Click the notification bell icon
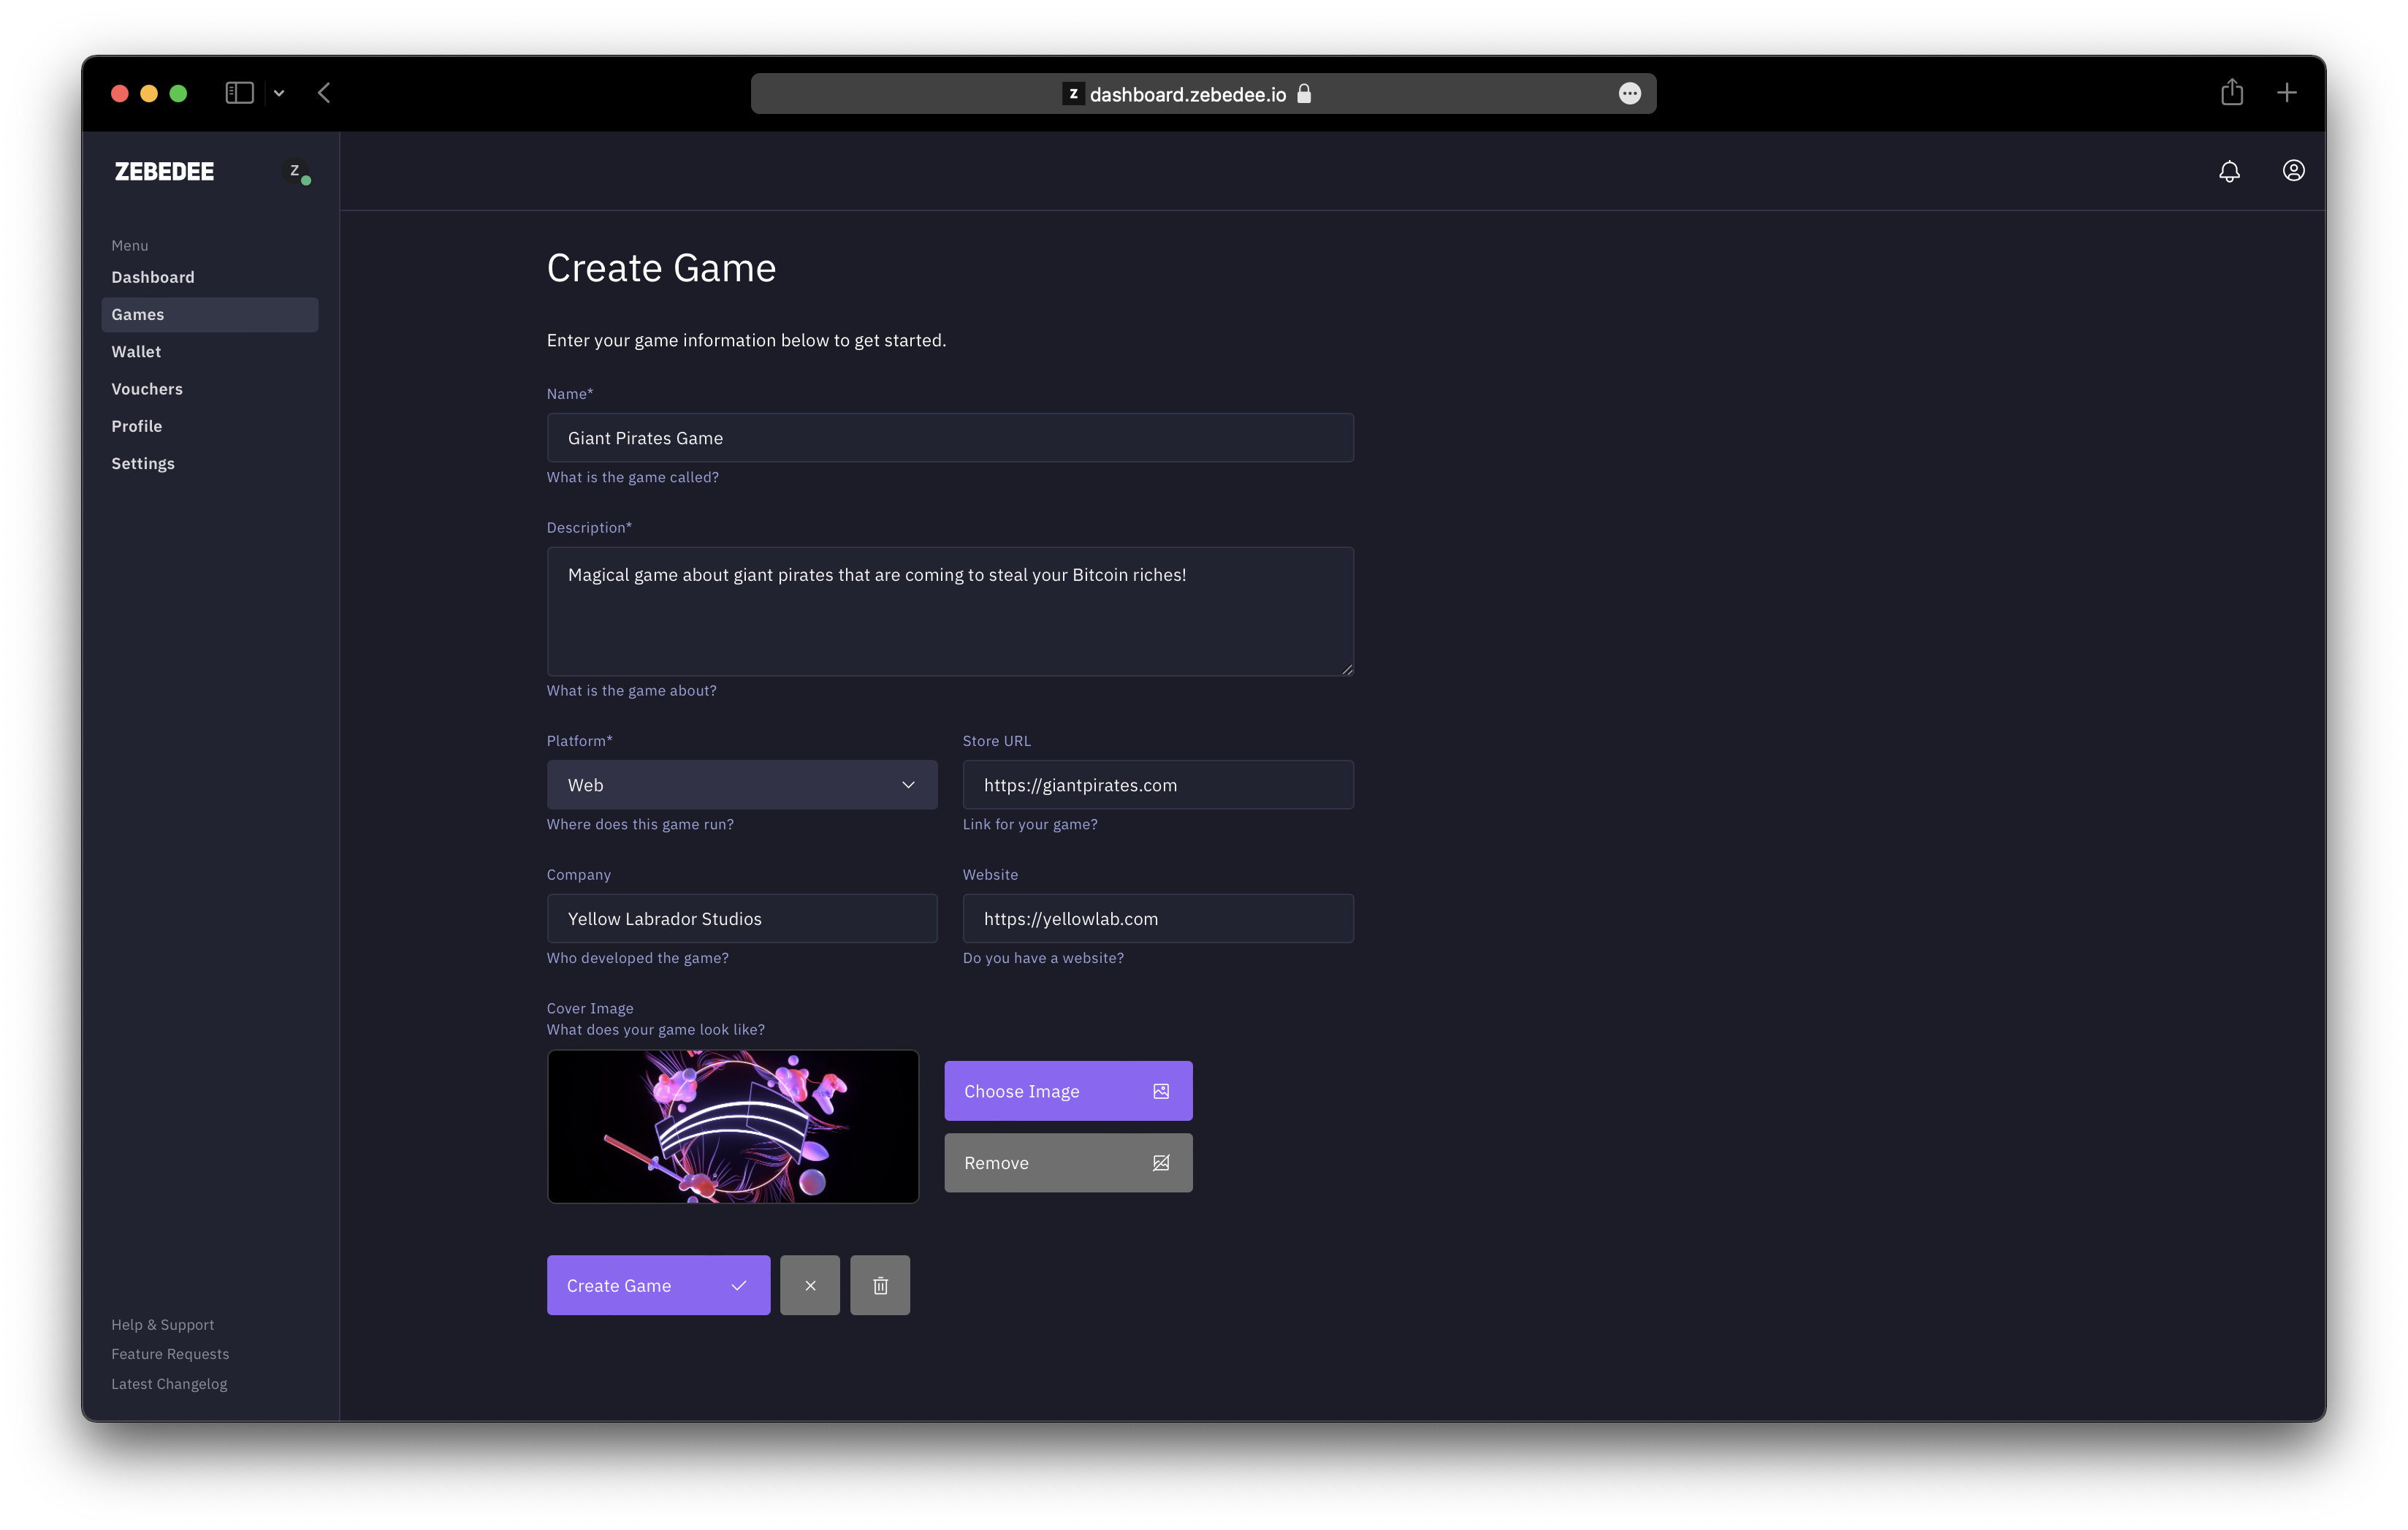2408x1530 pixels. coord(2229,170)
